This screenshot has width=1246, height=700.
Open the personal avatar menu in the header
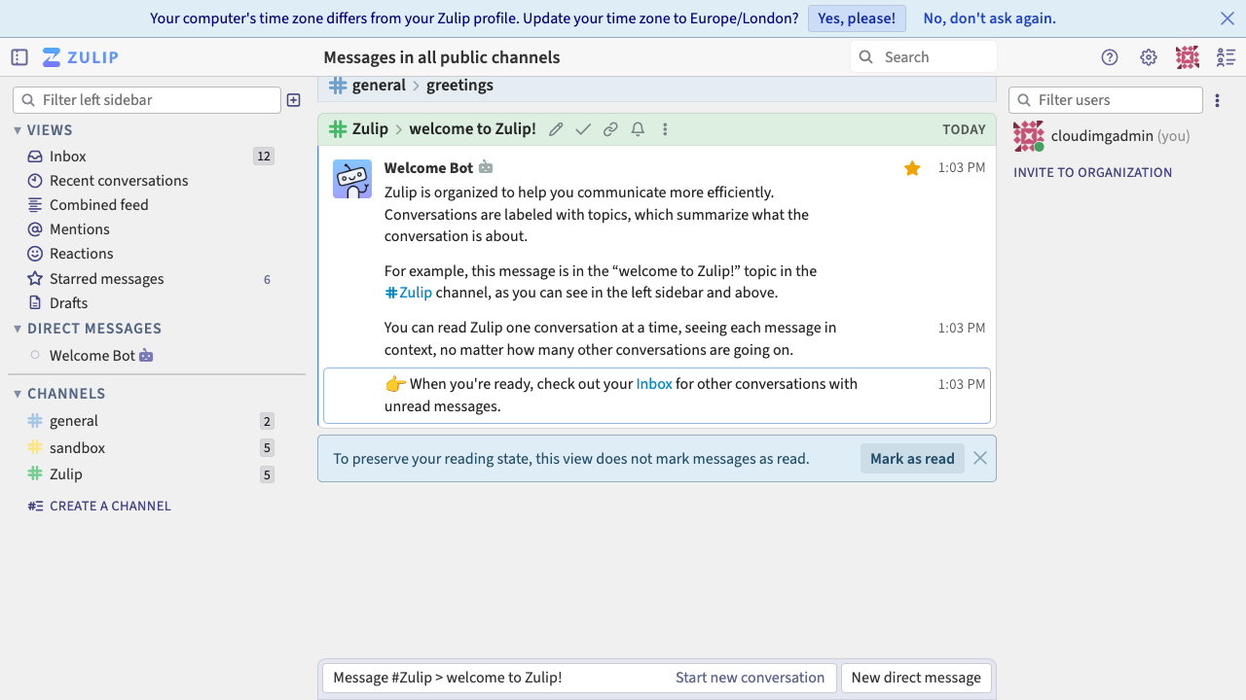pyautogui.click(x=1188, y=57)
